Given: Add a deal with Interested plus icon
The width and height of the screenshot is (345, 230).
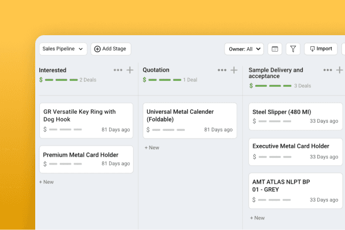Looking at the screenshot, I should coord(130,70).
